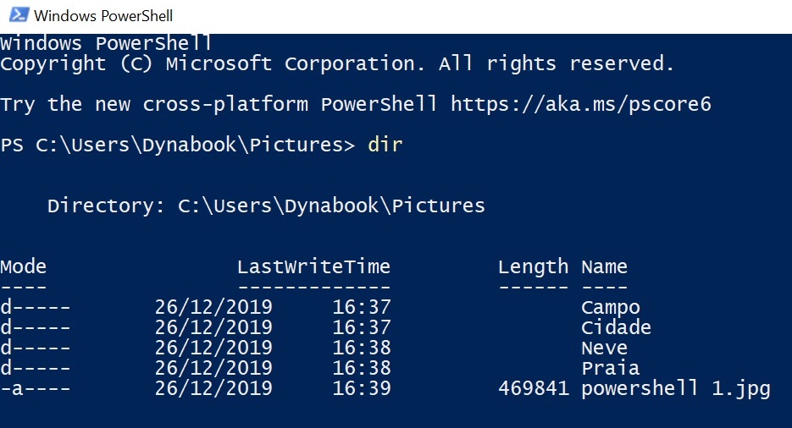Click the 16:39 timestamp
The height and width of the screenshot is (428, 792).
(362, 388)
